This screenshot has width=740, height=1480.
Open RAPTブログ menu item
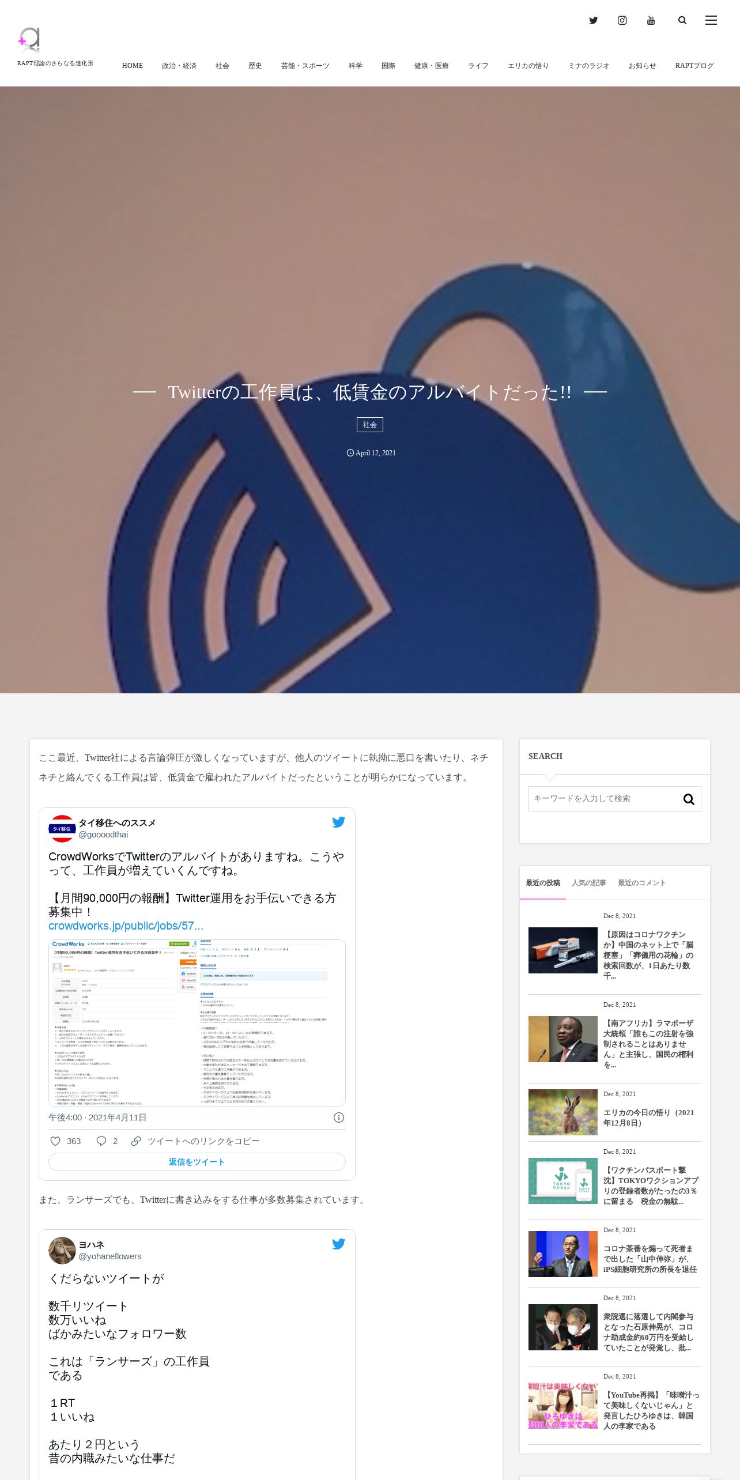tap(694, 66)
